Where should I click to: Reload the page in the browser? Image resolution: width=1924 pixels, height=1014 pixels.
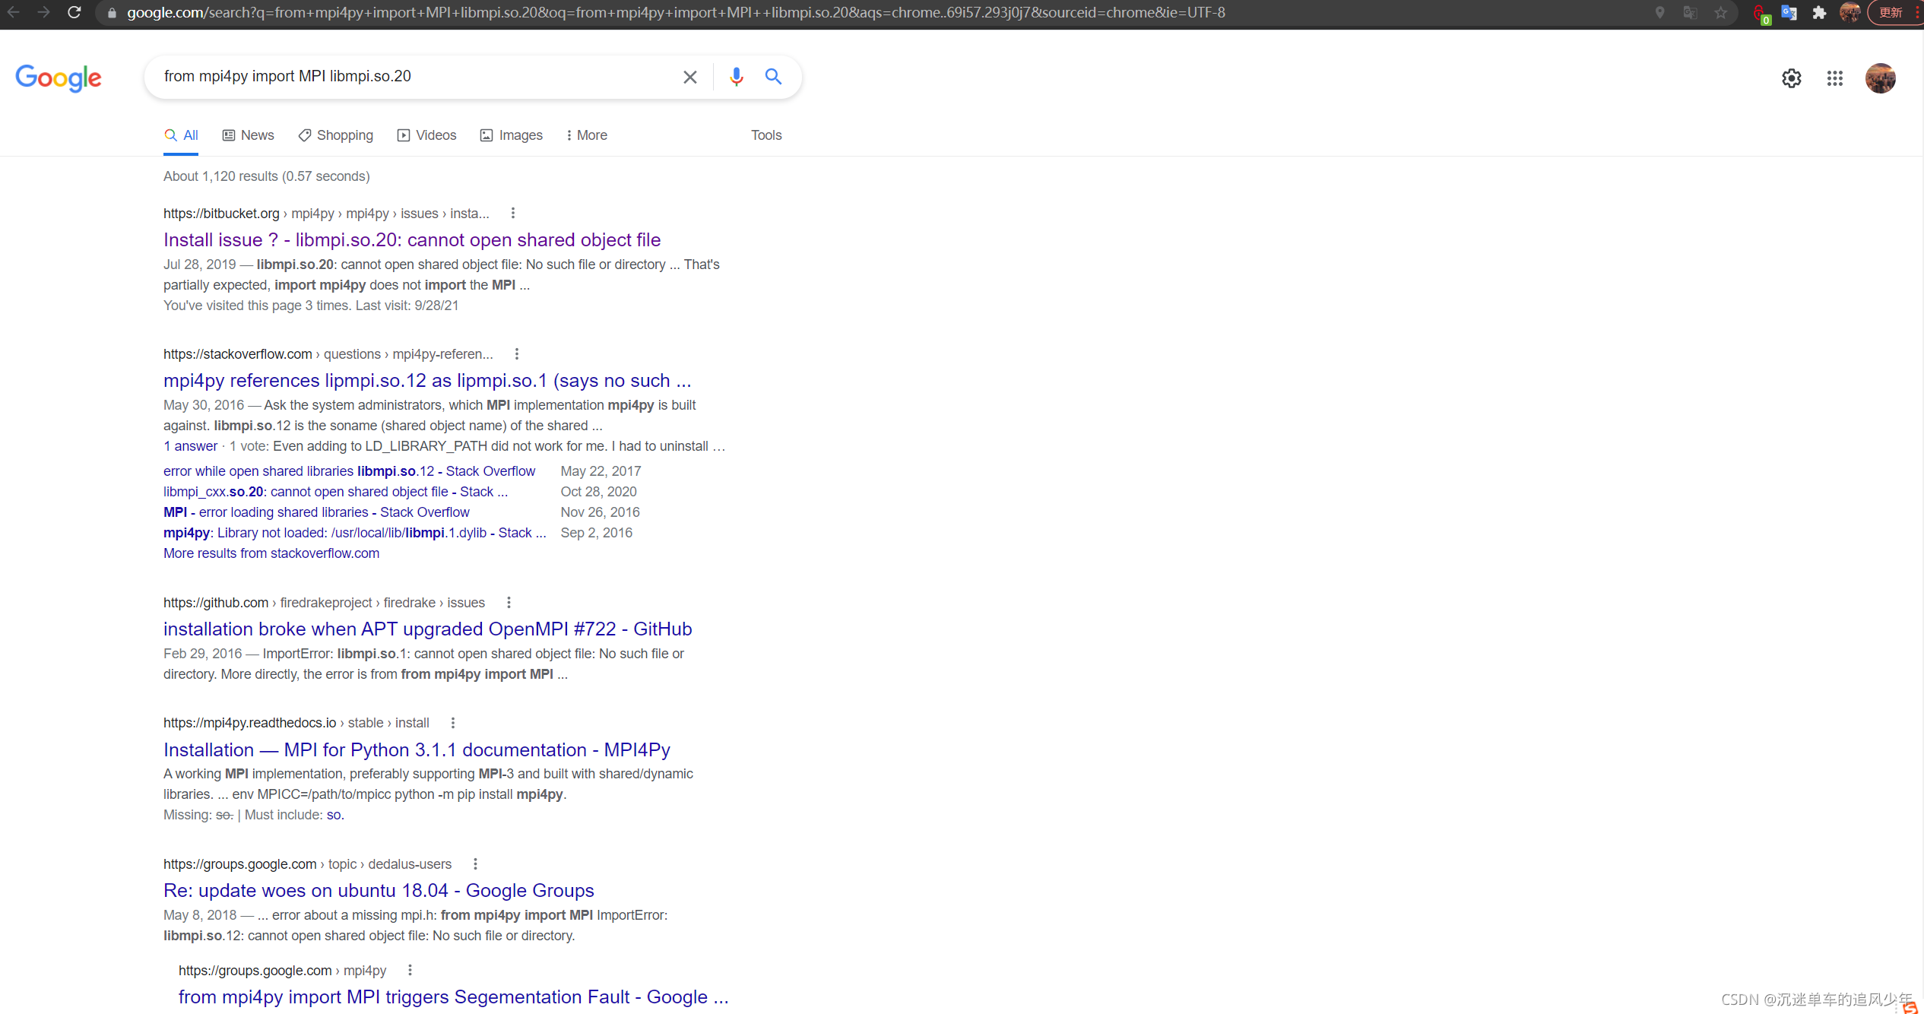74,12
